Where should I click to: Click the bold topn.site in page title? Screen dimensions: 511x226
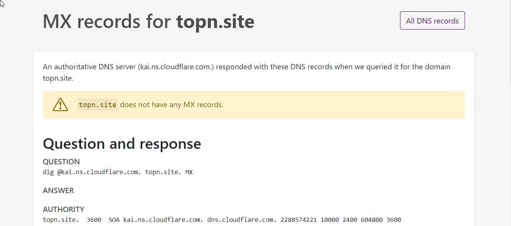coord(215,21)
